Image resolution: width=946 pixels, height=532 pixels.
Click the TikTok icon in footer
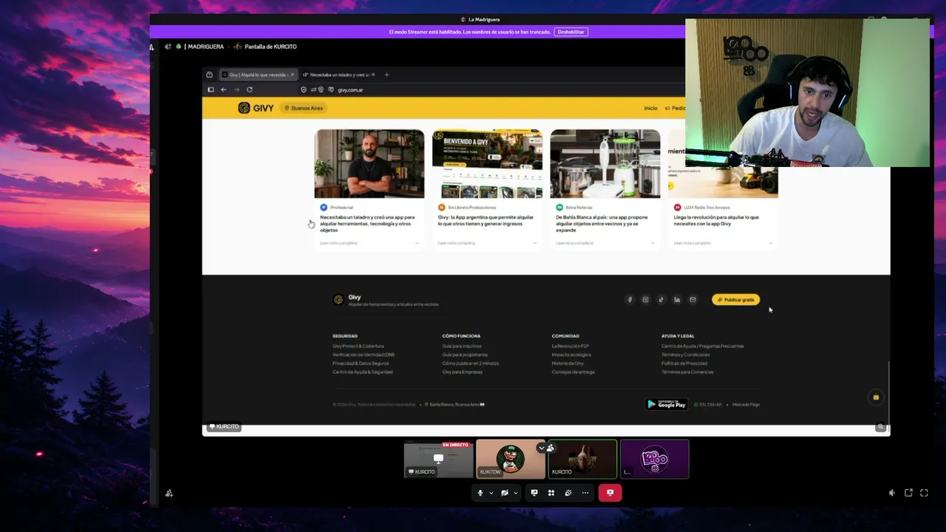[x=661, y=300]
